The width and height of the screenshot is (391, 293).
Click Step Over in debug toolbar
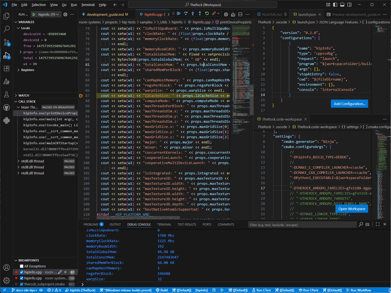point(186,14)
